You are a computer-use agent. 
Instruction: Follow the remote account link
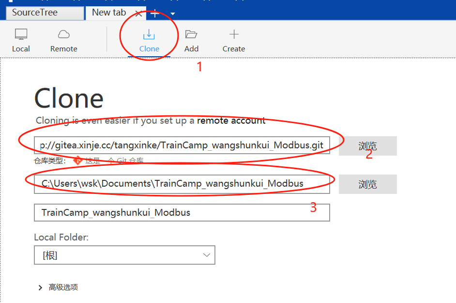pos(231,121)
